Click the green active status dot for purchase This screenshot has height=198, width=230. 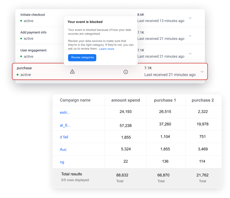(18, 75)
